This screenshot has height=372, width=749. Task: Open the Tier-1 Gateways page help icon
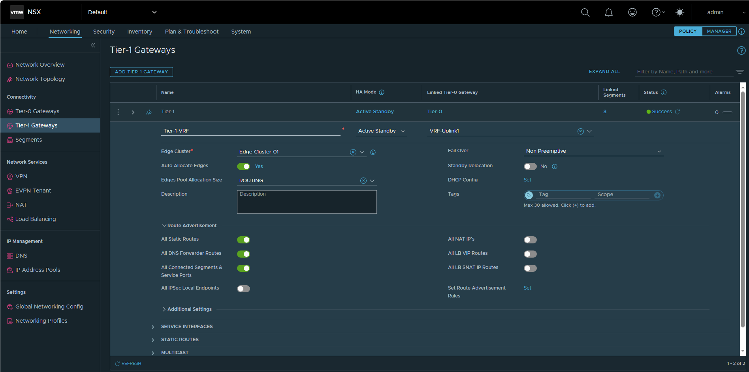coord(741,50)
